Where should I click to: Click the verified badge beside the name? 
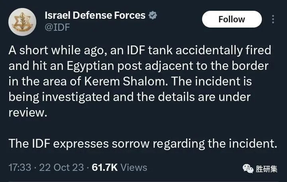(x=152, y=16)
